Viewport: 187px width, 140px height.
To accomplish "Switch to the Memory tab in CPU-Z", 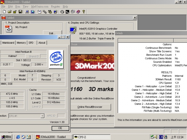I will 21,43.
